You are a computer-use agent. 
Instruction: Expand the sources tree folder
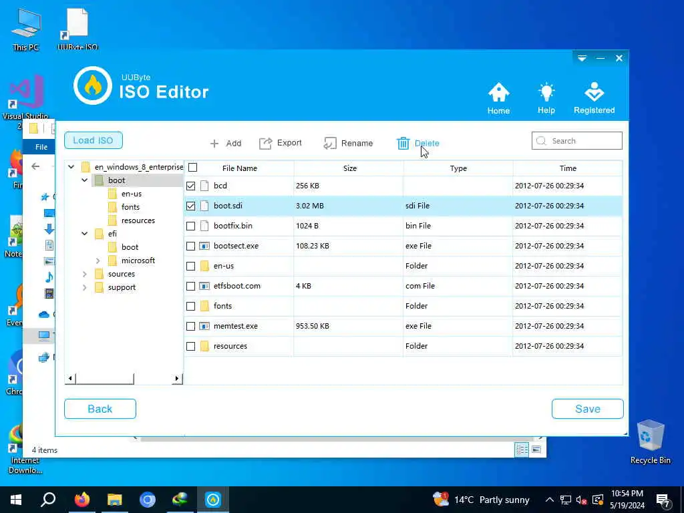(x=85, y=274)
